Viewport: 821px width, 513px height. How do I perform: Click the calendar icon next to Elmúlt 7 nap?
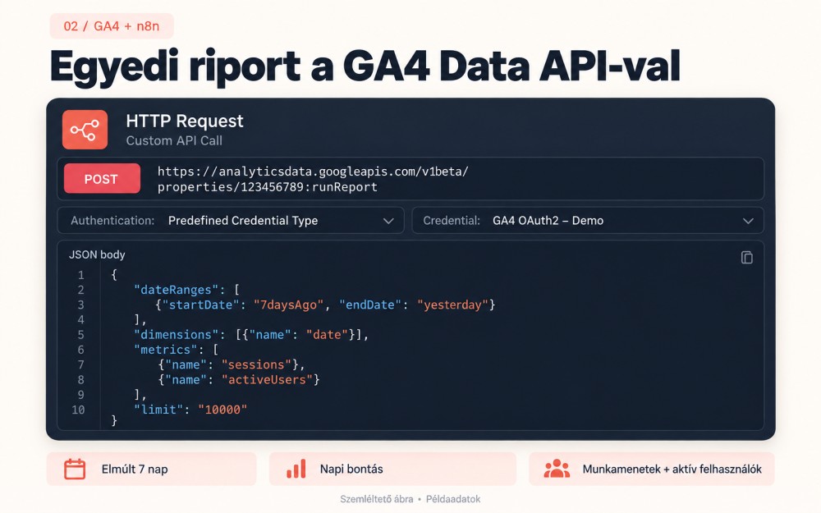click(x=75, y=469)
